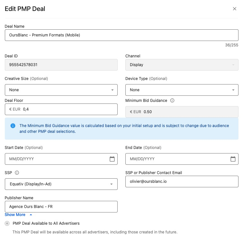Click the Publisher Name field
Viewport: 243px width, 236px height.
[61, 207]
